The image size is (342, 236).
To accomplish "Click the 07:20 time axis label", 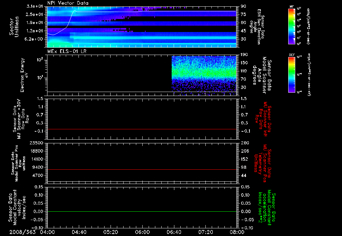I will pos(205,232).
